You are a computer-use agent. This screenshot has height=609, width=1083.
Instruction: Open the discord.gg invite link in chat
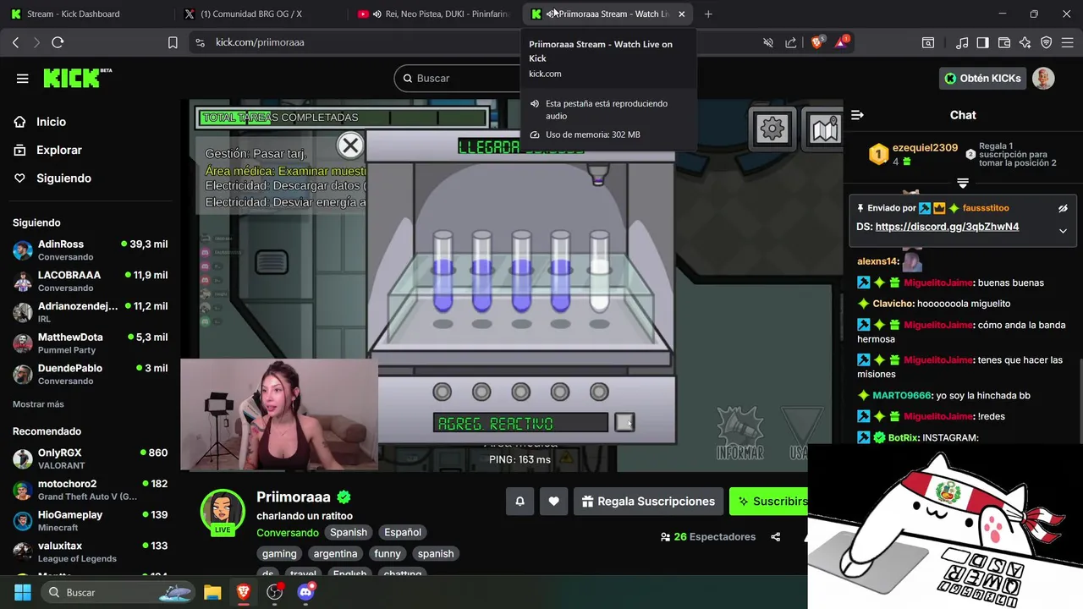click(x=947, y=227)
